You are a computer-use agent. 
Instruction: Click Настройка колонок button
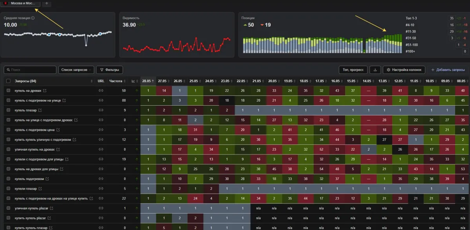(x=404, y=70)
